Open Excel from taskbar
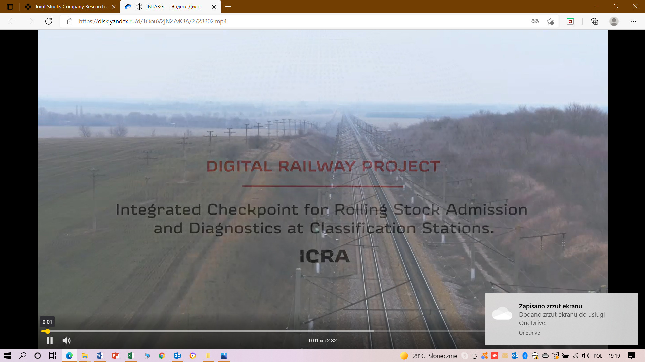Screen dimensions: 645x362 [x=131, y=356]
